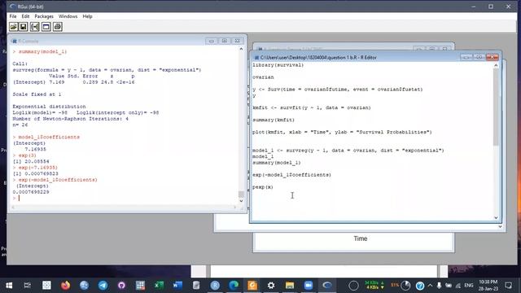This screenshot has height=293, width=521.
Task: Click the active RGui taskbar icon
Action: coord(327,286)
